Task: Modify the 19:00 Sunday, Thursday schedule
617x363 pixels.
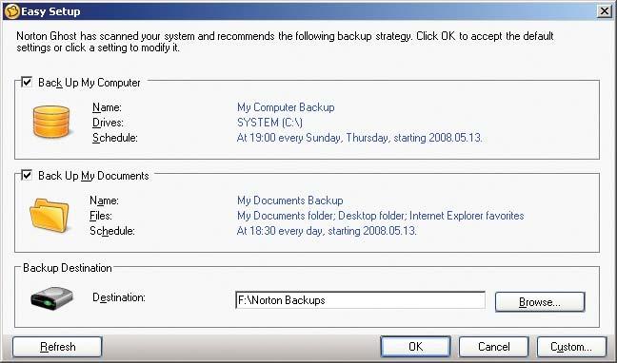Action: [x=359, y=138]
